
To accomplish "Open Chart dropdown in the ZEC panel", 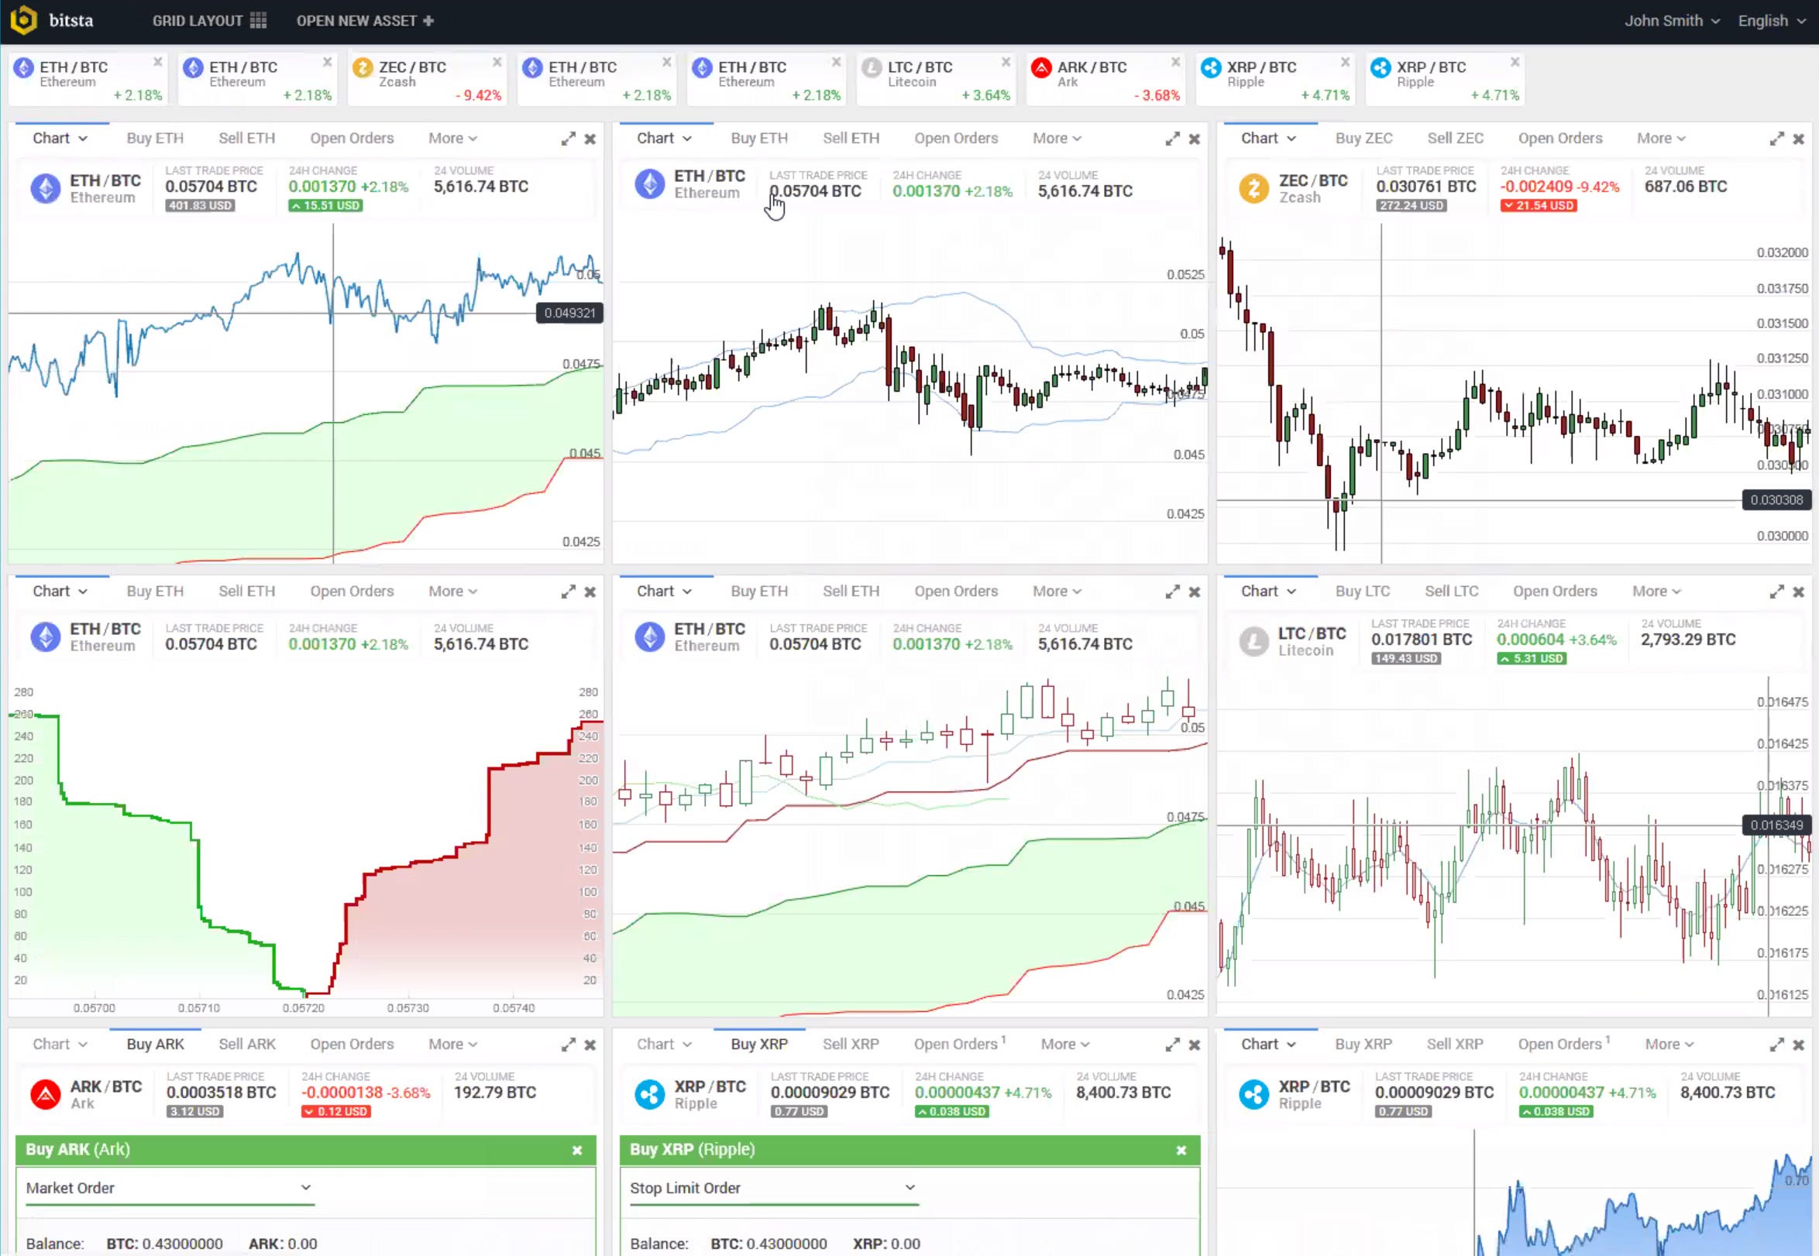I will [x=1268, y=139].
